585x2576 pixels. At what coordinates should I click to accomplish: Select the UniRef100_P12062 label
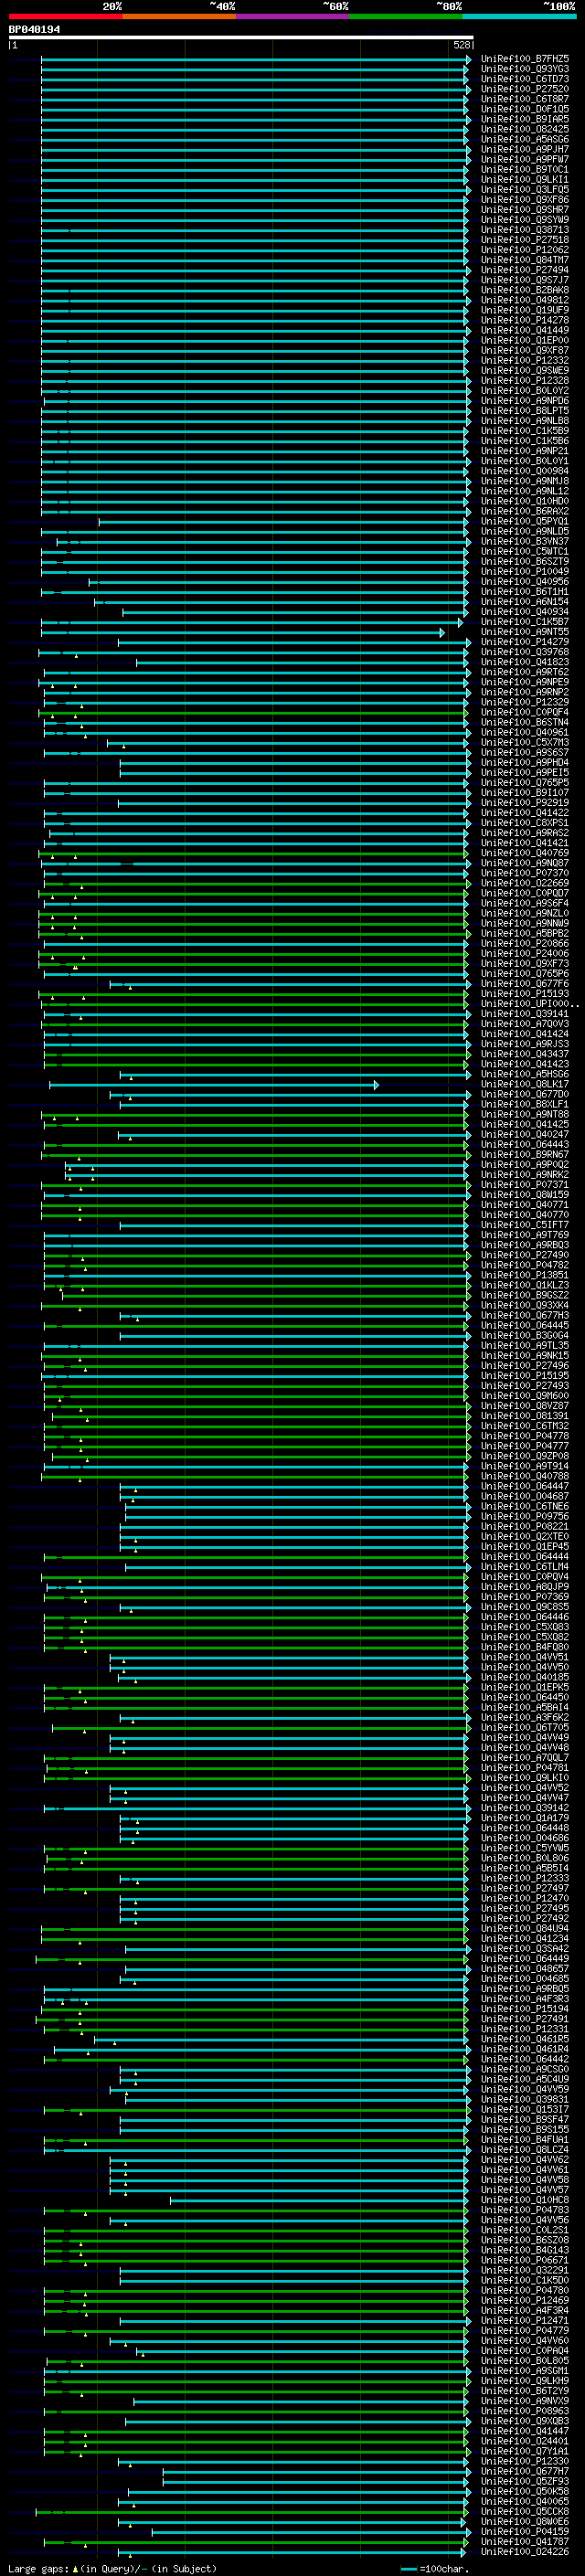[x=525, y=250]
